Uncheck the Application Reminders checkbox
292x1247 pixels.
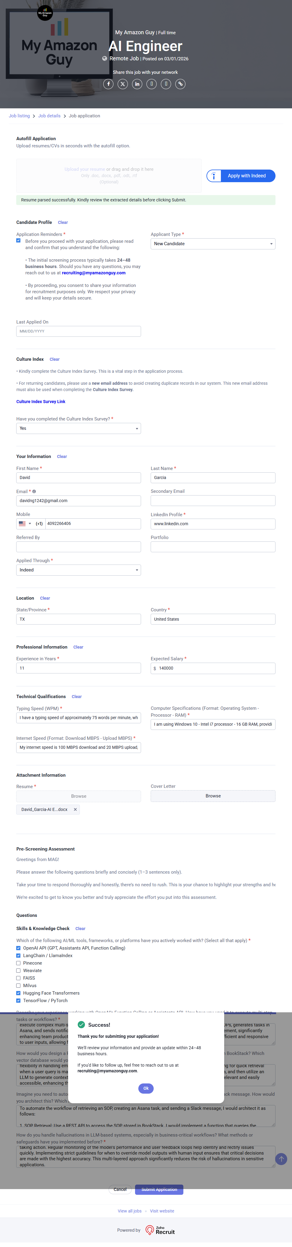coord(18,241)
